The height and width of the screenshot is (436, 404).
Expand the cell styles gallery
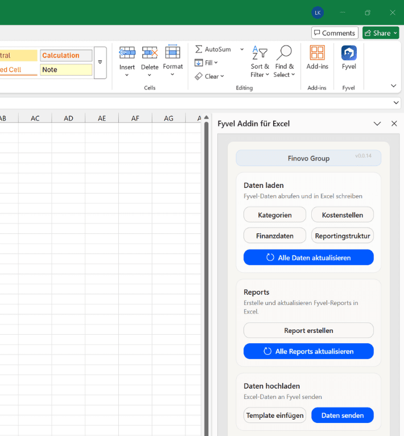click(x=100, y=63)
